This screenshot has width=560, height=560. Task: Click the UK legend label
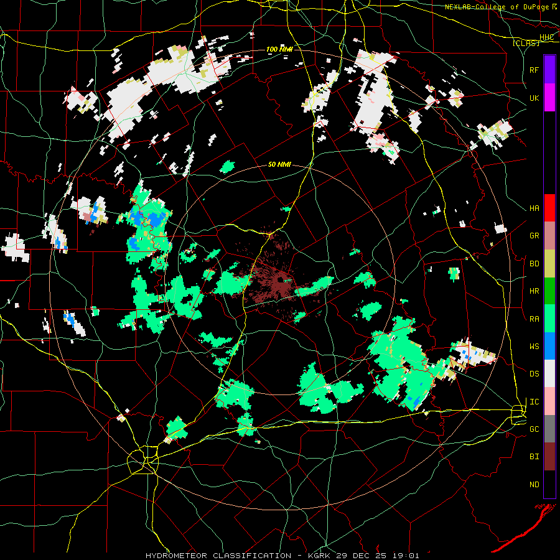coord(534,98)
